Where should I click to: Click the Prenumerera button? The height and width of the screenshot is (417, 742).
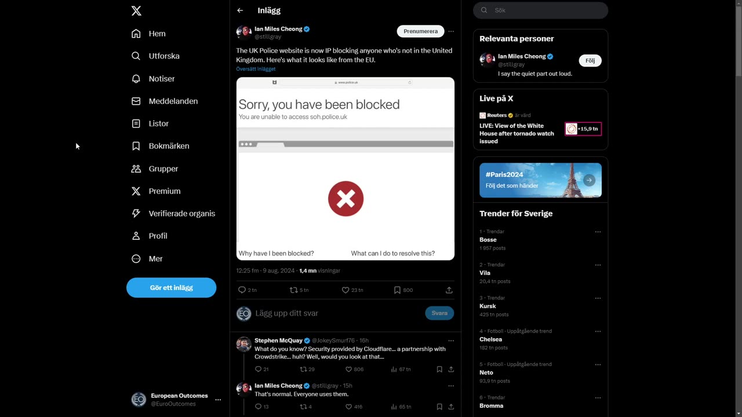click(x=421, y=31)
